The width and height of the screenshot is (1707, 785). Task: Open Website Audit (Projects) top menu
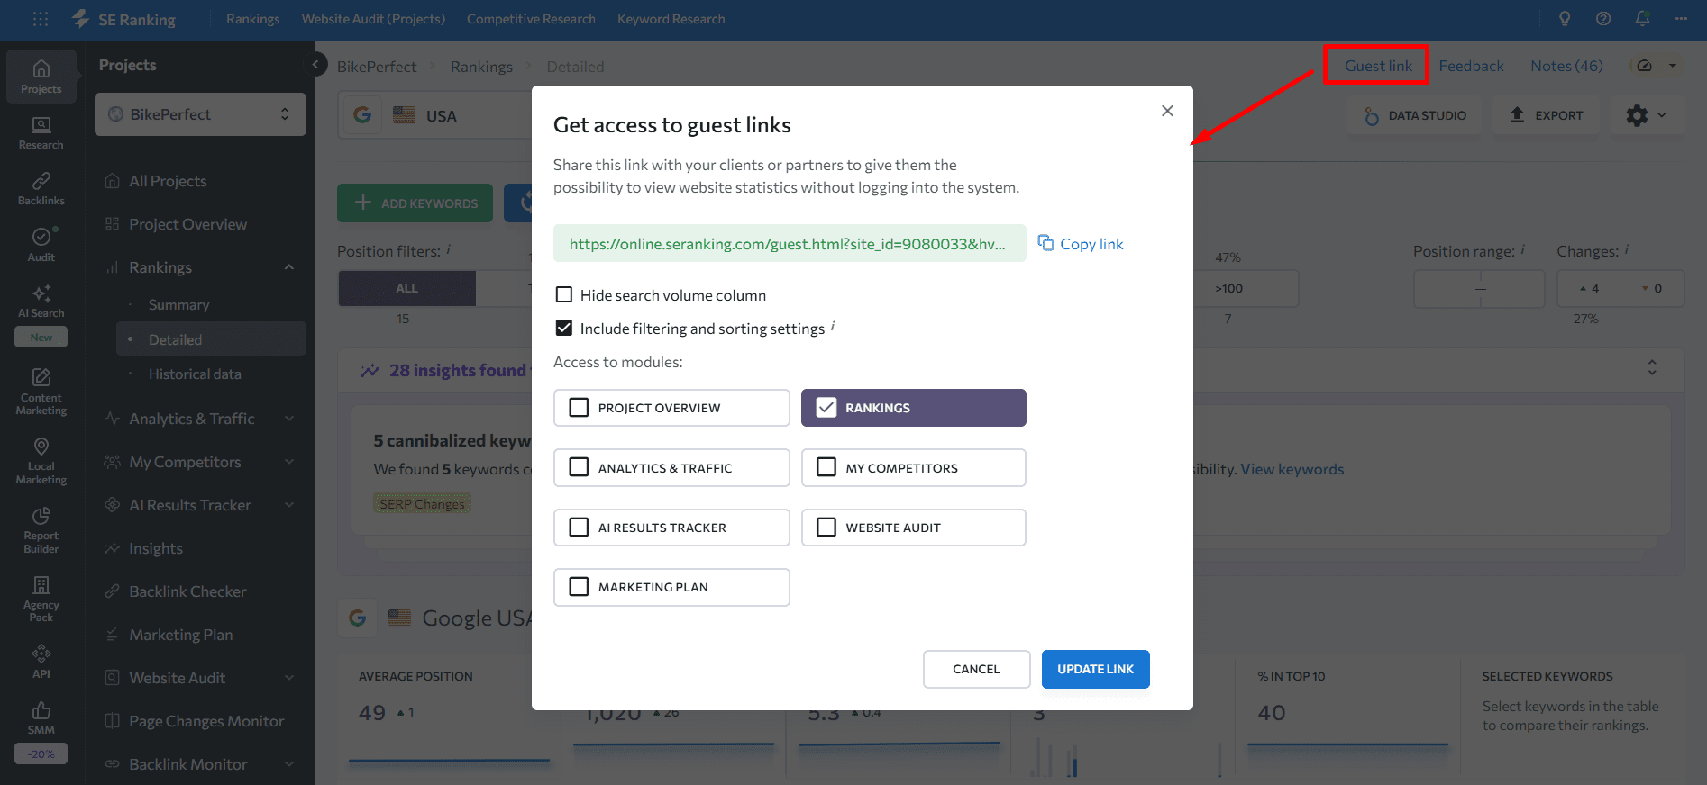click(x=373, y=19)
